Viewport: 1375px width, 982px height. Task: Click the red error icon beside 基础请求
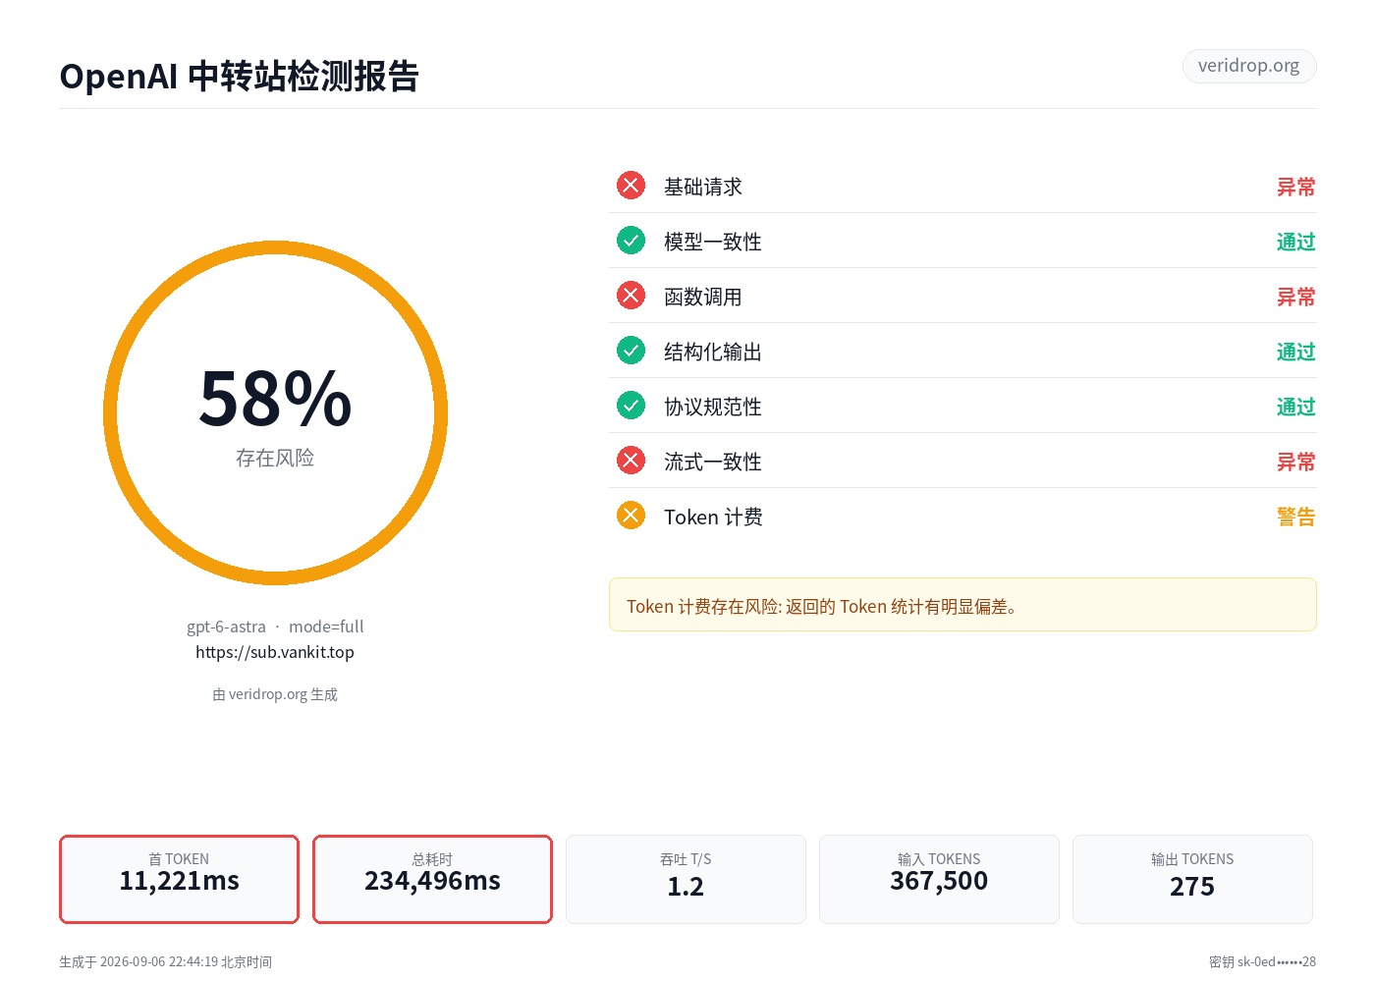pyautogui.click(x=631, y=186)
